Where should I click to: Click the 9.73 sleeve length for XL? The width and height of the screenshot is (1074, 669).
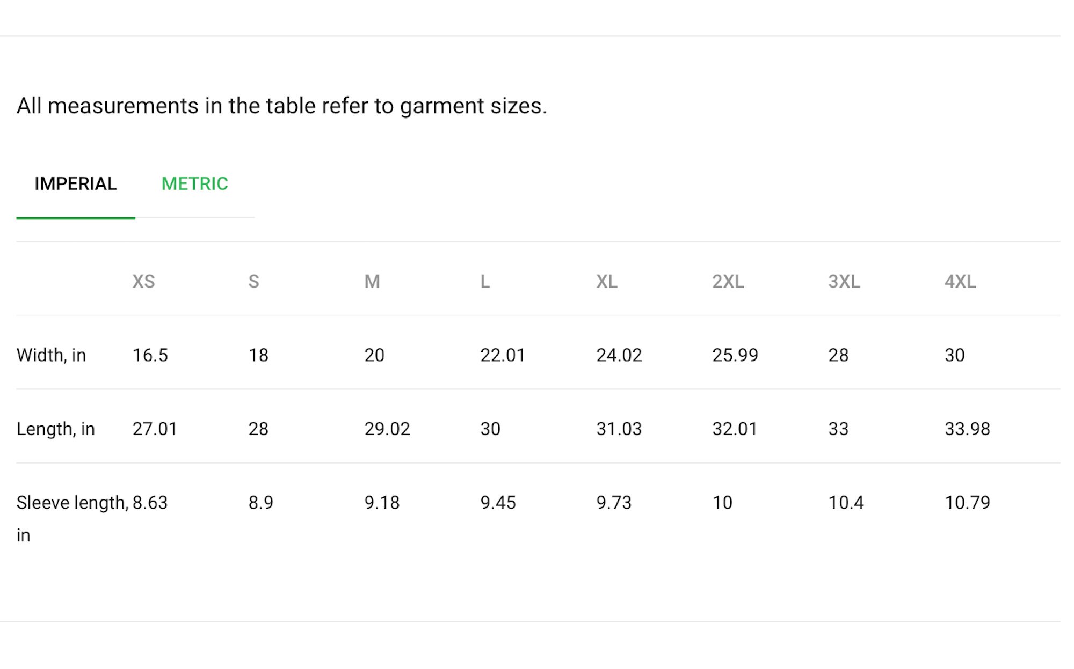[614, 503]
